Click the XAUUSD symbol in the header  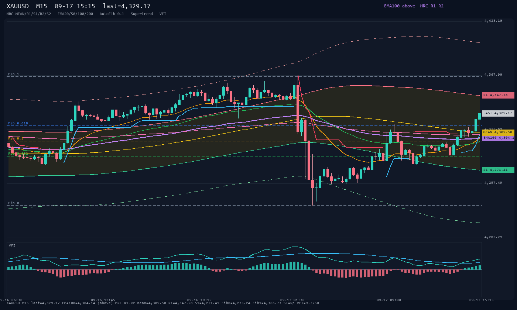tap(18, 6)
